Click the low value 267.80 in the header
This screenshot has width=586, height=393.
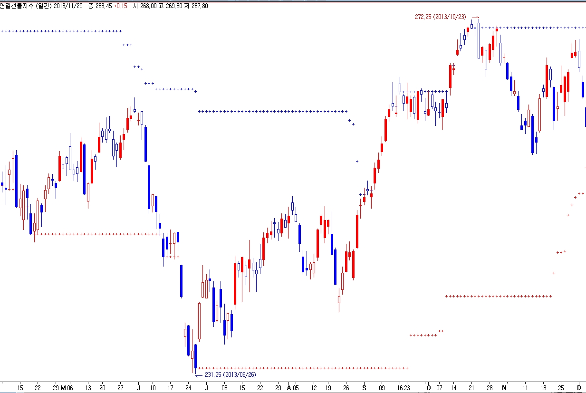click(200, 6)
